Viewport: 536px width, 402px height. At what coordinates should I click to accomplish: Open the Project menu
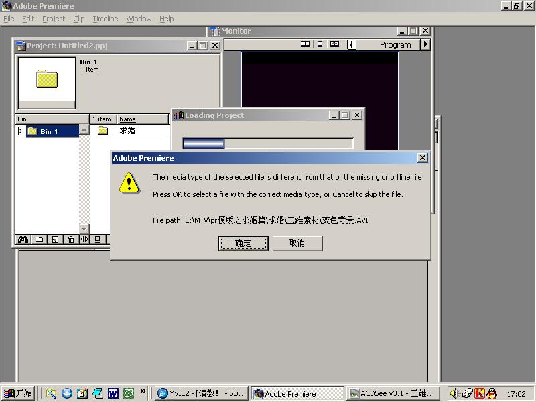54,19
